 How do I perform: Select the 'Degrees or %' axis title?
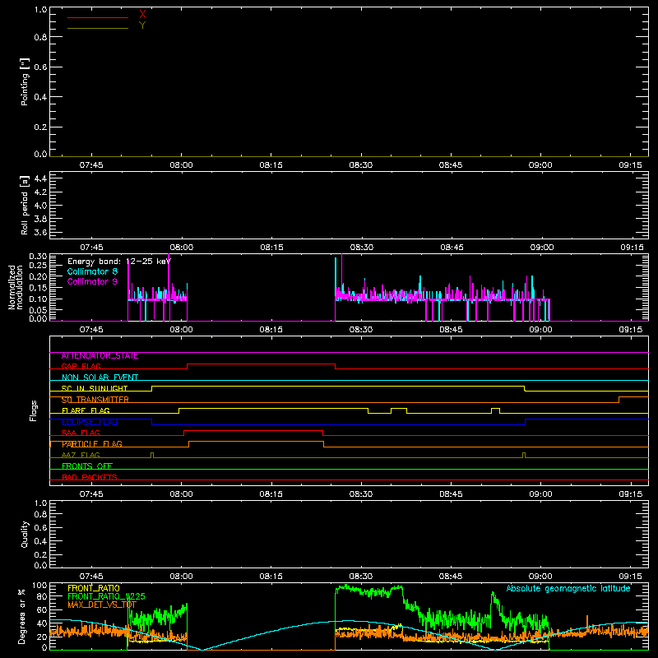click(x=22, y=616)
